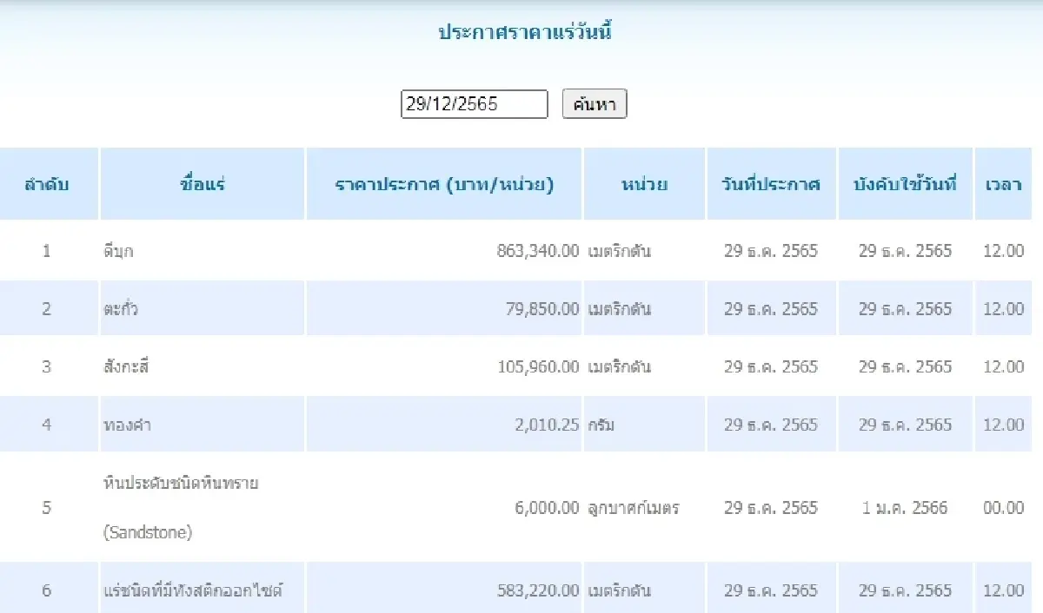This screenshot has height=613, width=1043.
Task: Click the เวลา column header
Action: click(1004, 184)
